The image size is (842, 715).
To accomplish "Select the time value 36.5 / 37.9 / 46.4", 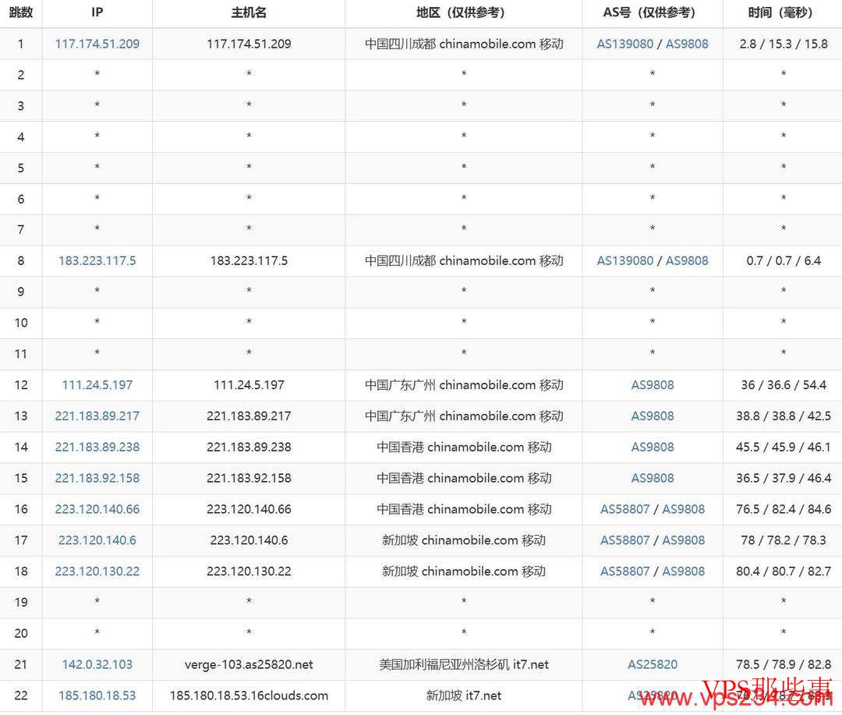I will click(784, 479).
